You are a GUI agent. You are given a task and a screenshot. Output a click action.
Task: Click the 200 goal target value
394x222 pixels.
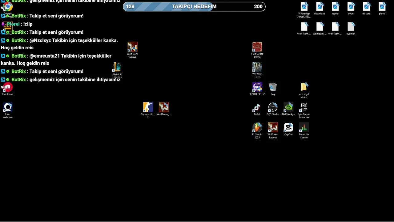coord(258,6)
